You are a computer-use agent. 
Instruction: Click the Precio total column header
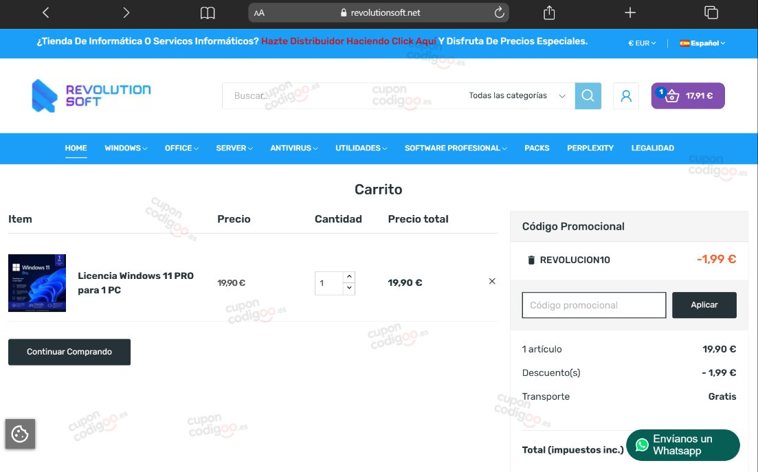pos(418,219)
